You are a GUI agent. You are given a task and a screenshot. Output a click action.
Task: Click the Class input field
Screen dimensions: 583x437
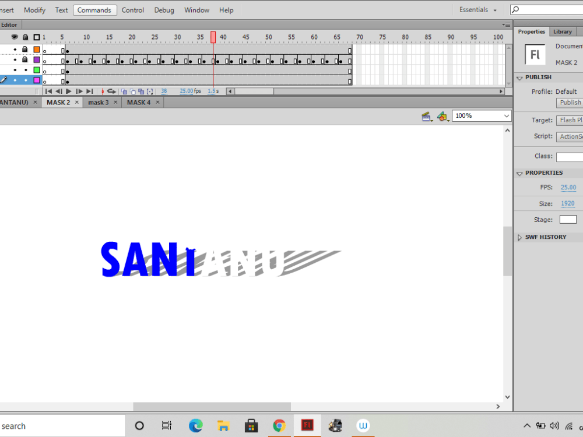(570, 157)
